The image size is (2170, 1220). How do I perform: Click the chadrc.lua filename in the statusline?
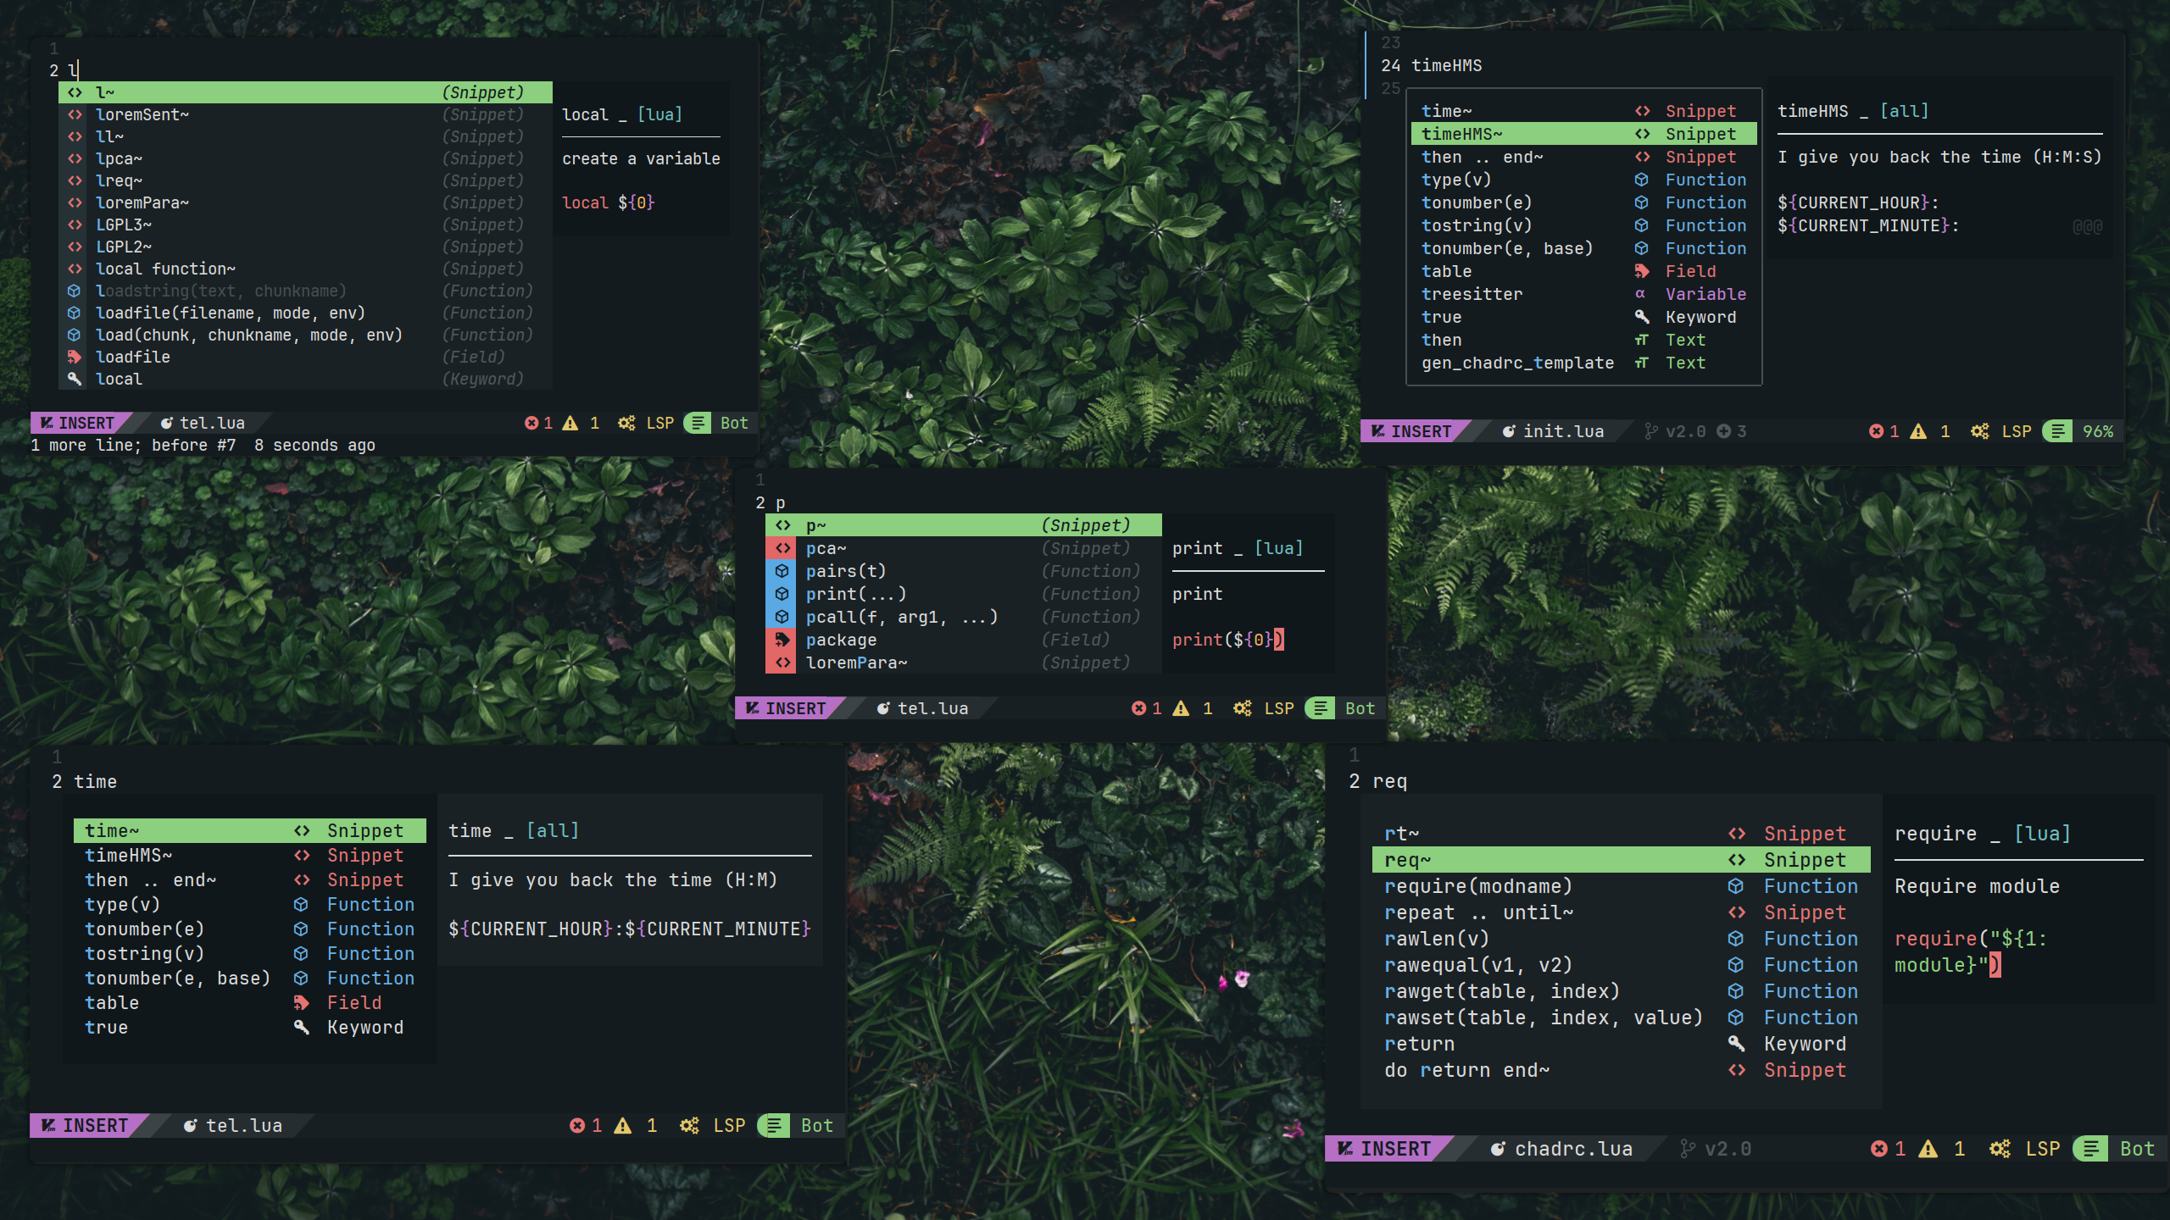click(x=1573, y=1149)
